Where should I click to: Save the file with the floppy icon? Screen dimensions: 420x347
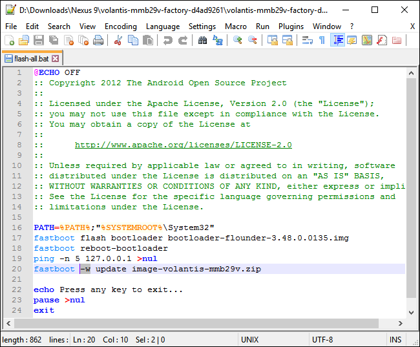pyautogui.click(x=39, y=40)
